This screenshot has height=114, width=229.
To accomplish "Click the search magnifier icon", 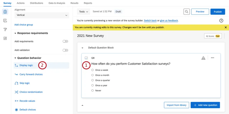I will [186, 12].
